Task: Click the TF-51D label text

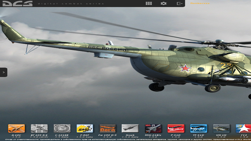Action: click(x=199, y=135)
